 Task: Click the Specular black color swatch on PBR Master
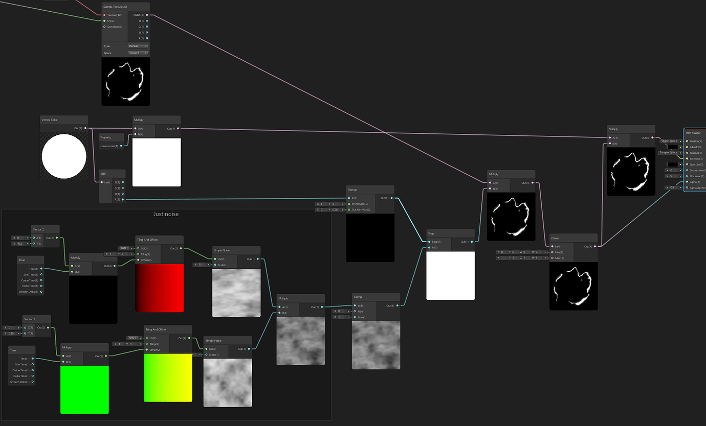(x=673, y=164)
